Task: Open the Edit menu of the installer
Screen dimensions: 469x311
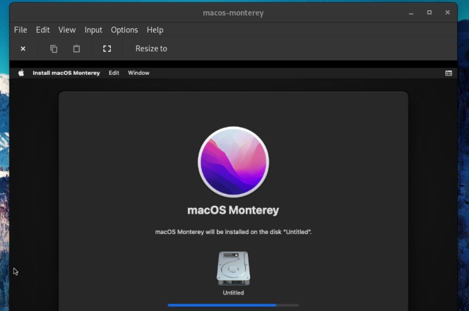Action: 114,73
